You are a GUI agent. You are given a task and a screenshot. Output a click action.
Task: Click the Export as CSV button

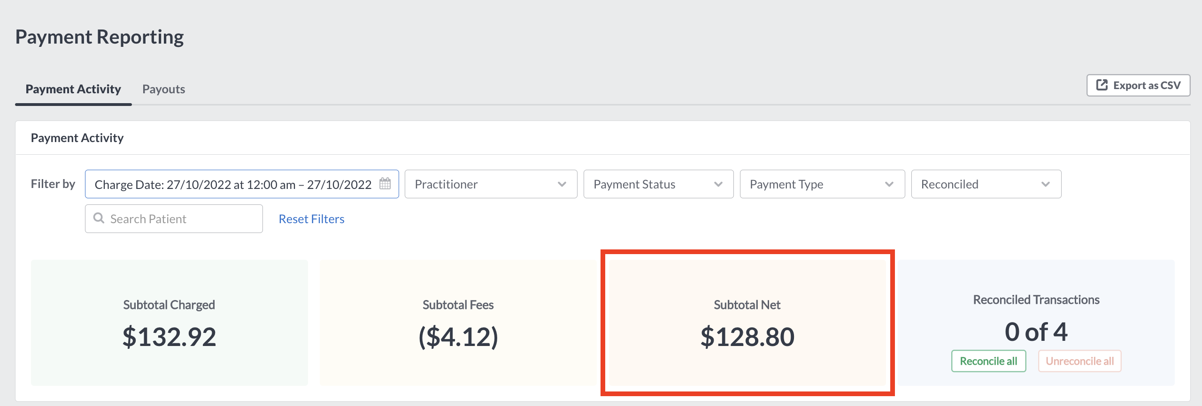pyautogui.click(x=1138, y=85)
